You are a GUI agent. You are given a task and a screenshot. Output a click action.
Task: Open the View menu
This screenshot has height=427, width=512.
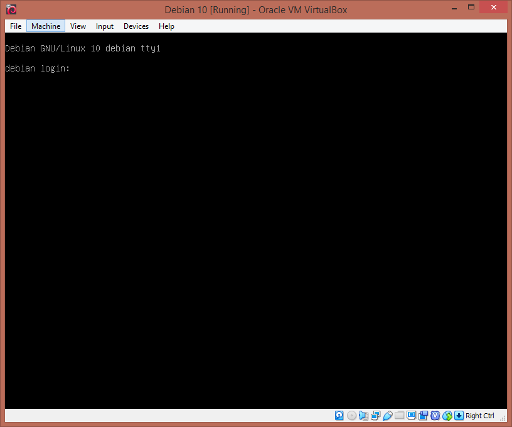(x=78, y=26)
